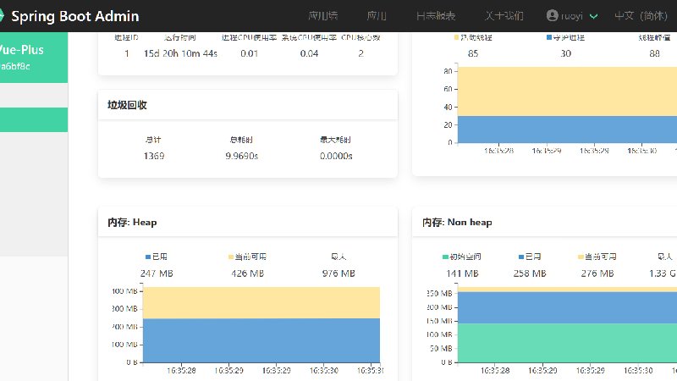Toggle the blue 已用 legend in Heap panel
This screenshot has width=677, height=381.
click(x=148, y=257)
